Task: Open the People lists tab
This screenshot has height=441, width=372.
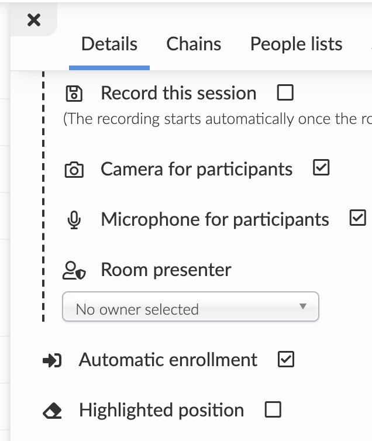Action: click(297, 44)
